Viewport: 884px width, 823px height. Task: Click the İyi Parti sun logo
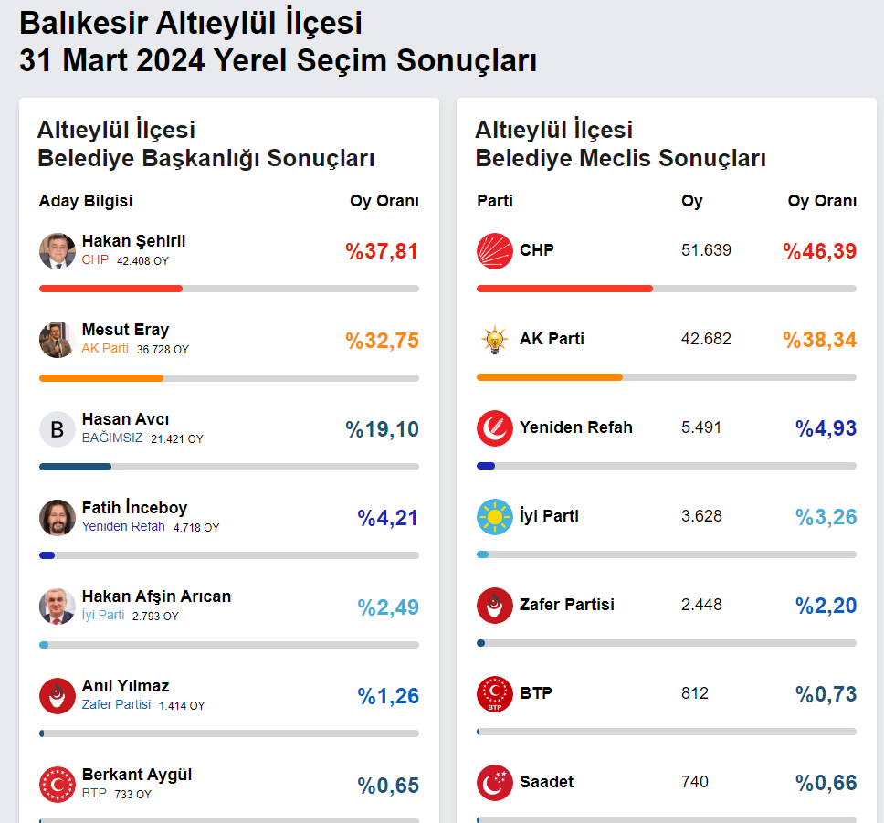tap(494, 517)
